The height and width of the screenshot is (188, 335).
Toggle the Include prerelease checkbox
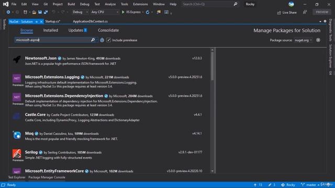click(x=108, y=40)
